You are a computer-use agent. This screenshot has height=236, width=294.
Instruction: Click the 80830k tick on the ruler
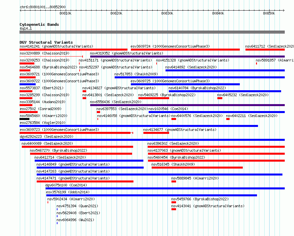(x=167, y=13)
